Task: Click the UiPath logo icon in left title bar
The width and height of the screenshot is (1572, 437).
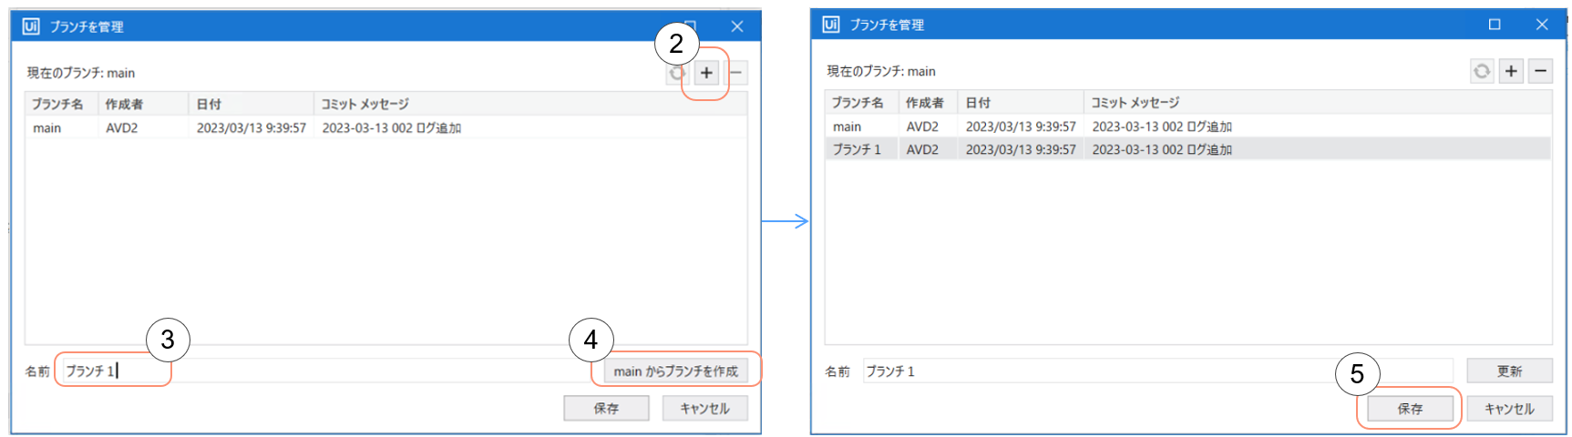Action: tap(31, 26)
